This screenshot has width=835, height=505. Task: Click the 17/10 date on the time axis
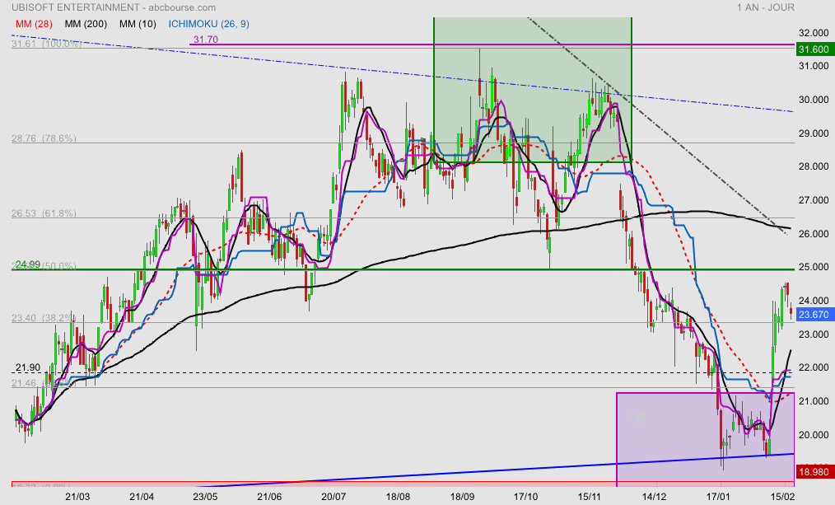coord(525,497)
